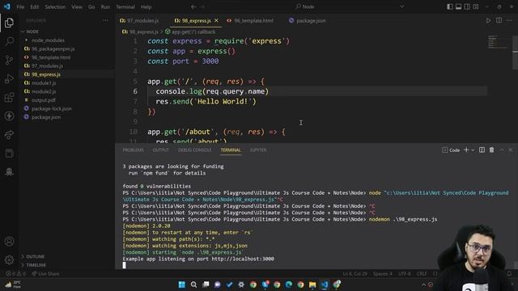Click UTF-8 encoding status item
The height and width of the screenshot is (291, 518).
point(405,274)
